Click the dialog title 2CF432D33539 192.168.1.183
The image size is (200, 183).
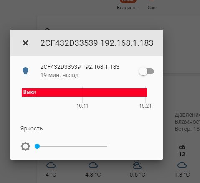pos(97,43)
